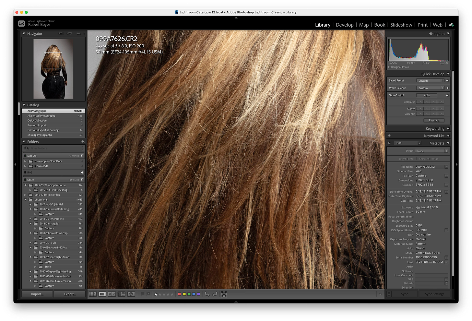Set the one-star rating

156,294
